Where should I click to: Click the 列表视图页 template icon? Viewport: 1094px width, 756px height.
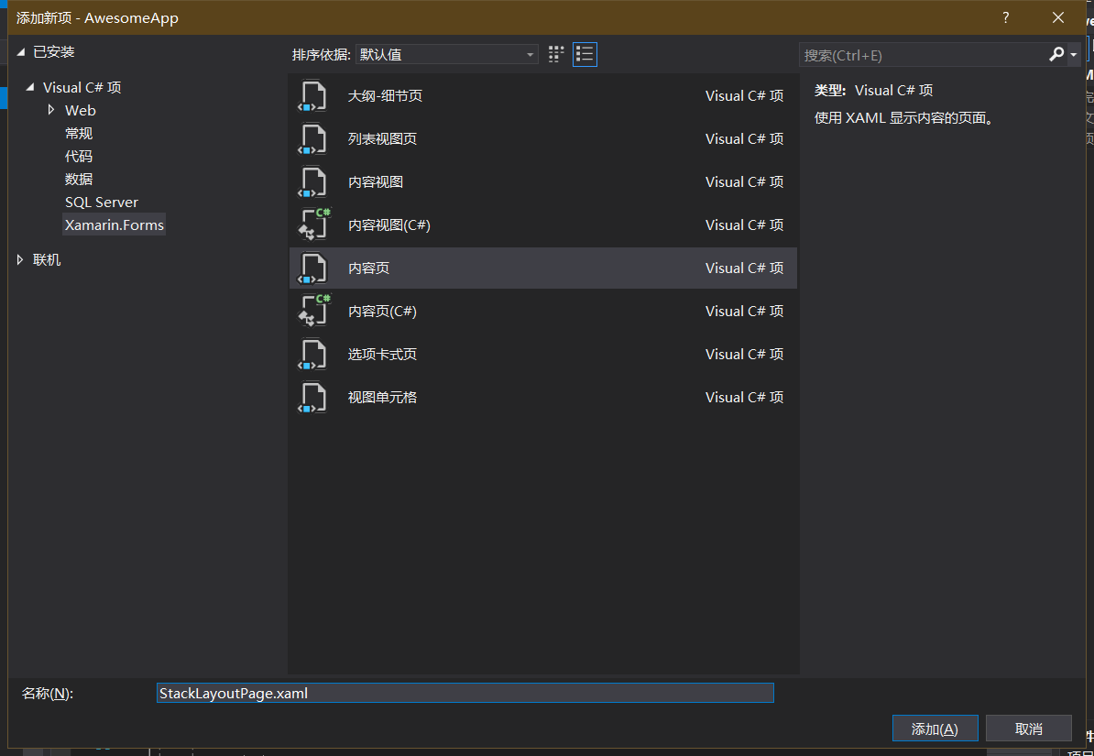click(x=312, y=139)
